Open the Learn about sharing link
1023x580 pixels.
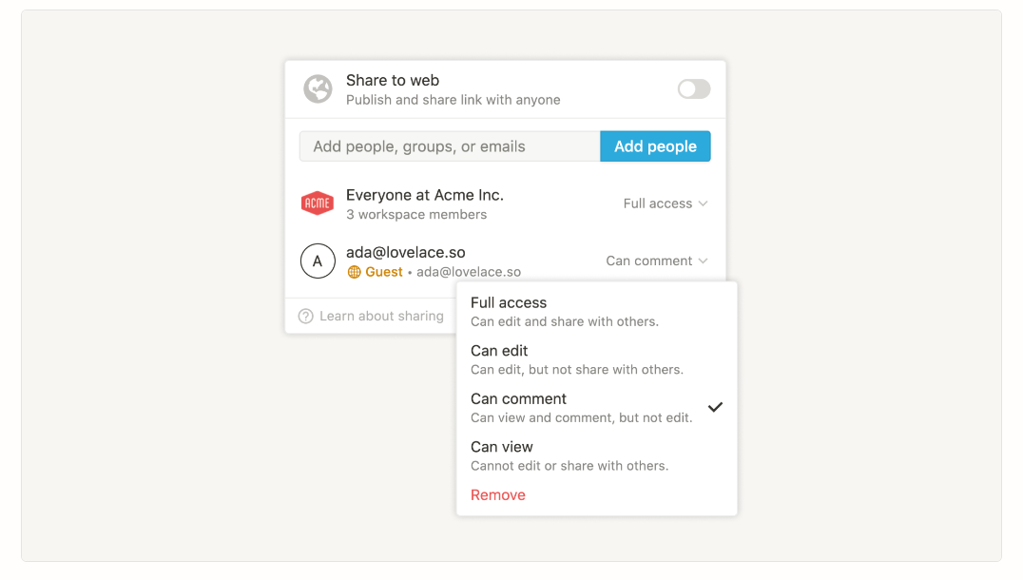coord(381,317)
